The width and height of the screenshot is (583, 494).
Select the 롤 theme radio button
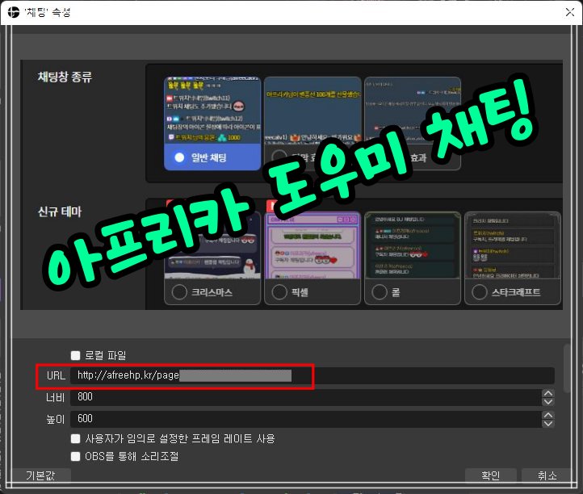pos(380,292)
